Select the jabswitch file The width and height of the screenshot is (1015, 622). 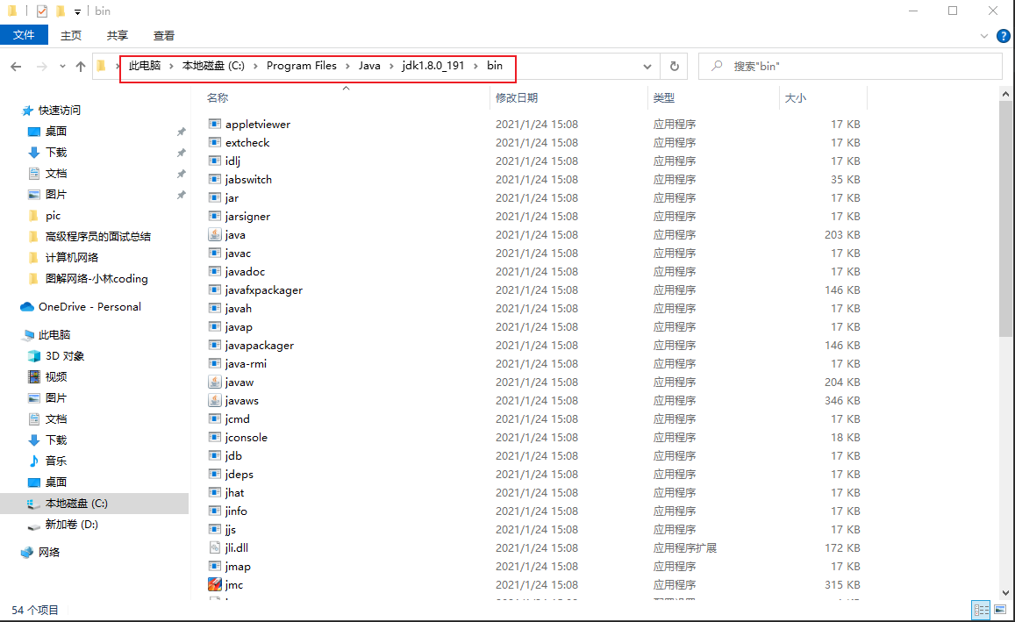(248, 179)
